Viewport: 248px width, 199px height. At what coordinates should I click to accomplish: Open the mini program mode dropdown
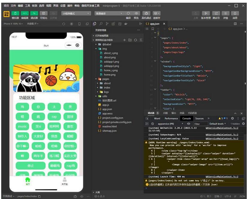[x=76, y=13]
